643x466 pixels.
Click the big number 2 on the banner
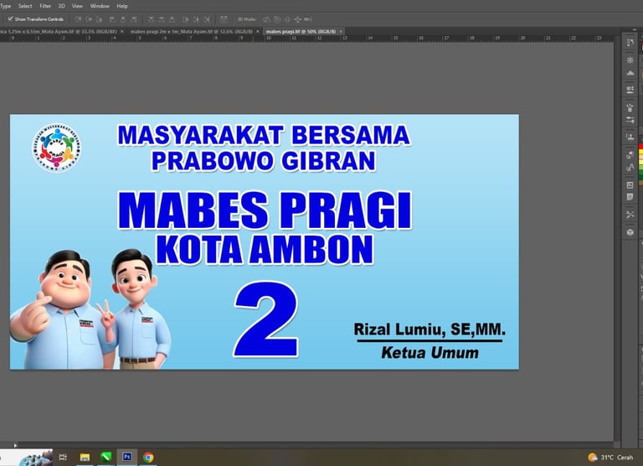(x=266, y=319)
